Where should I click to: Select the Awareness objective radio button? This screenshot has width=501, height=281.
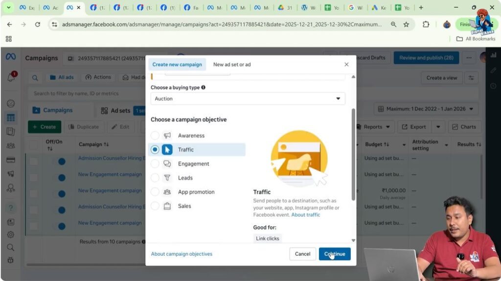(x=155, y=136)
